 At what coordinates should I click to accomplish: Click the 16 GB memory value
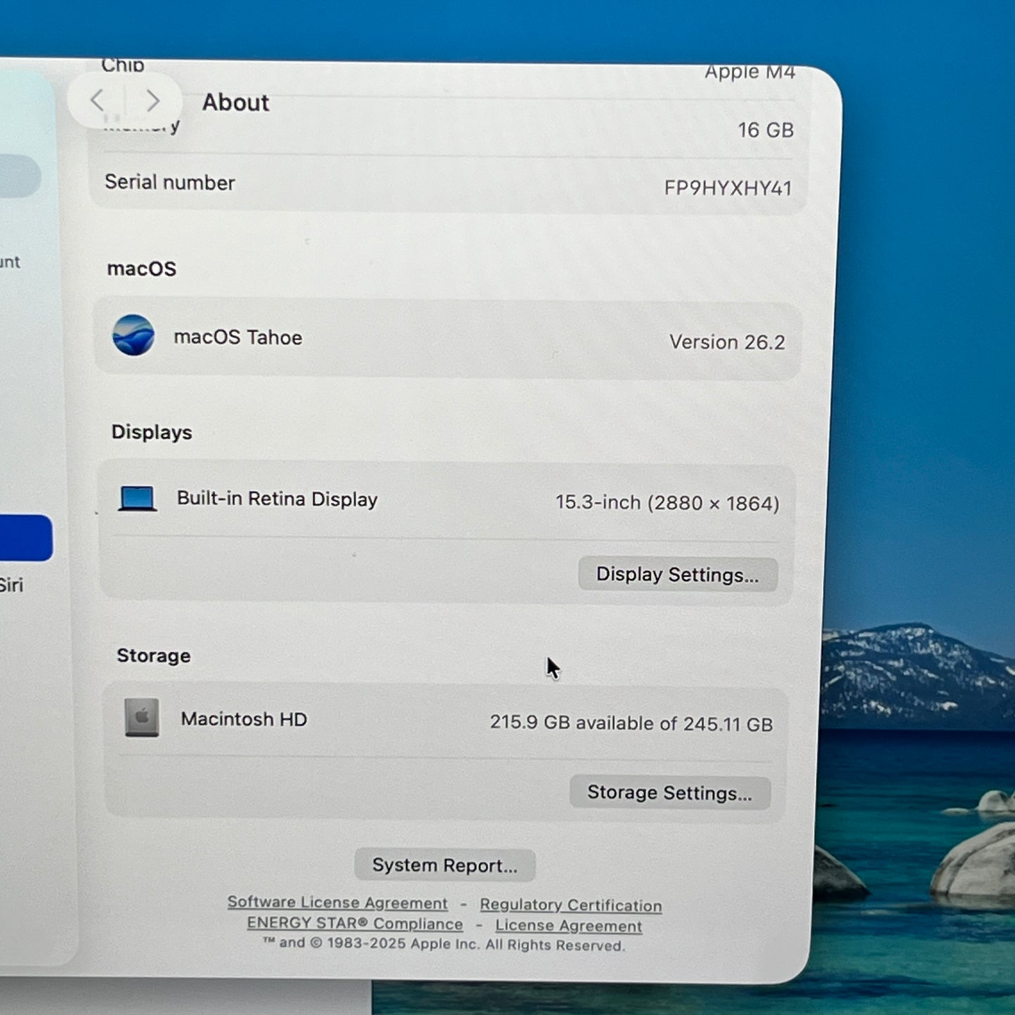tap(766, 130)
